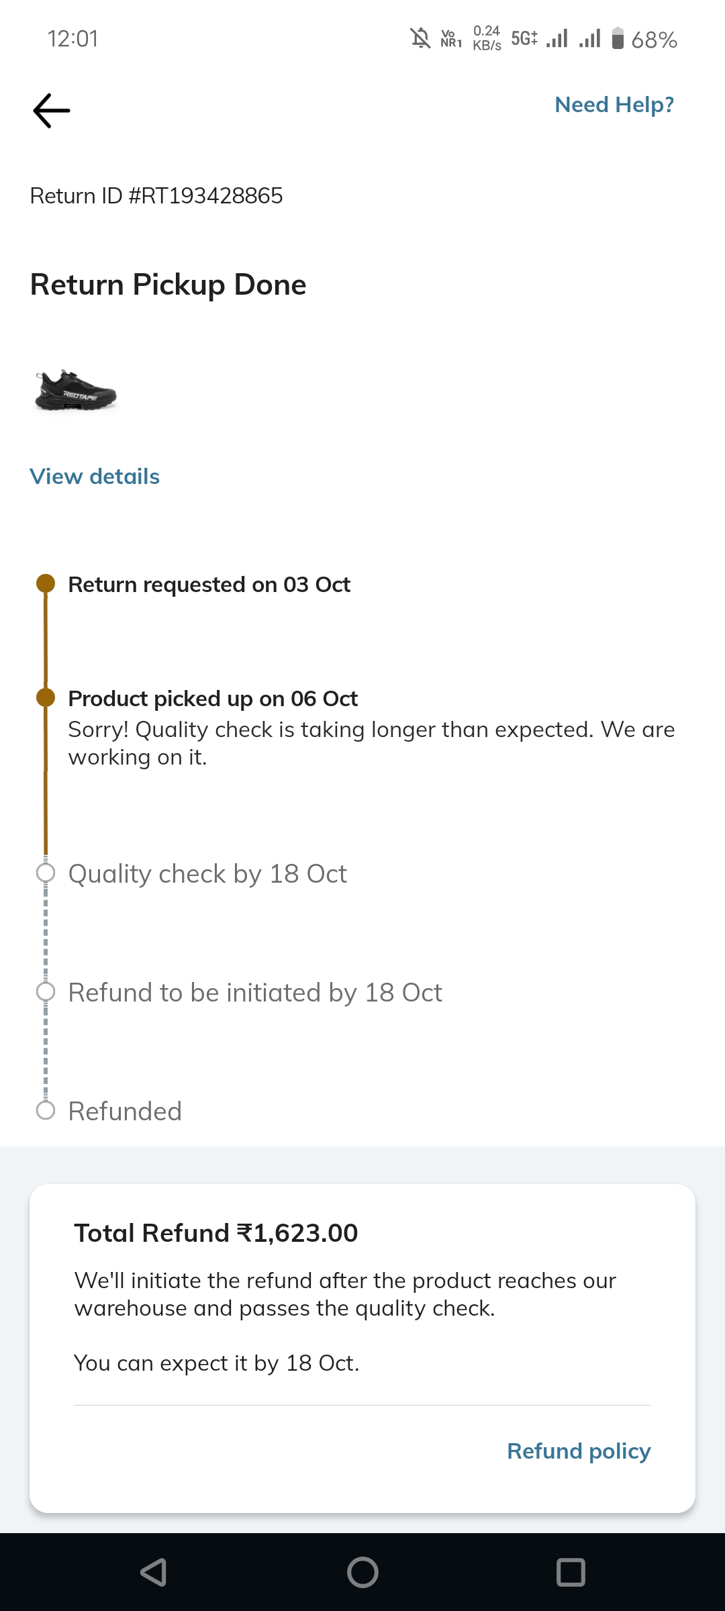Tap the muted notification bell icon

(420, 38)
